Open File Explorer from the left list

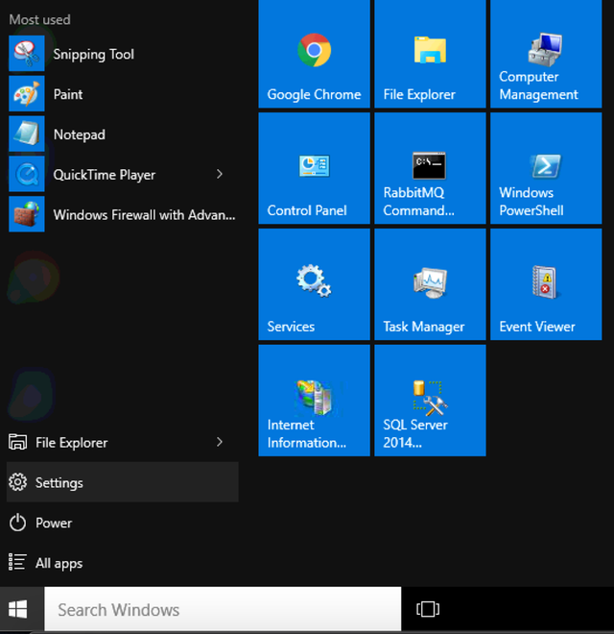(x=123, y=442)
